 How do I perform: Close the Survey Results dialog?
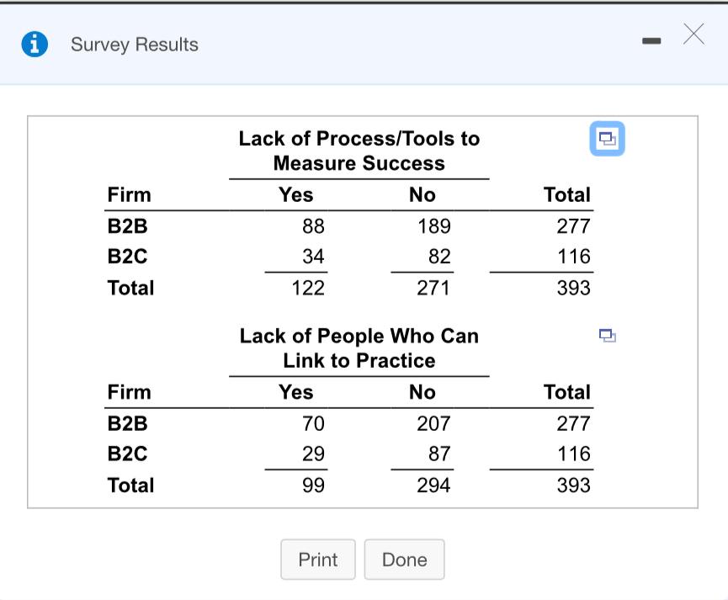[x=693, y=34]
